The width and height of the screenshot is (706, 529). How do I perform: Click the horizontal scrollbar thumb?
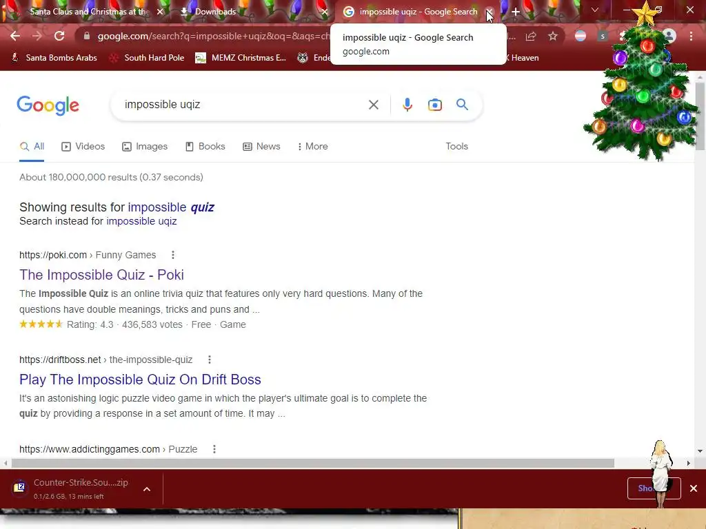pyautogui.click(x=312, y=464)
